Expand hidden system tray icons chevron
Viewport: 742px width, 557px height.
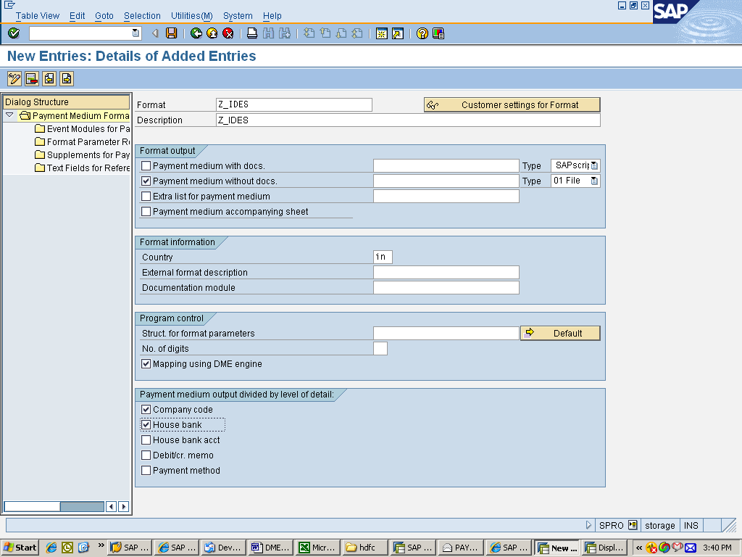(639, 548)
